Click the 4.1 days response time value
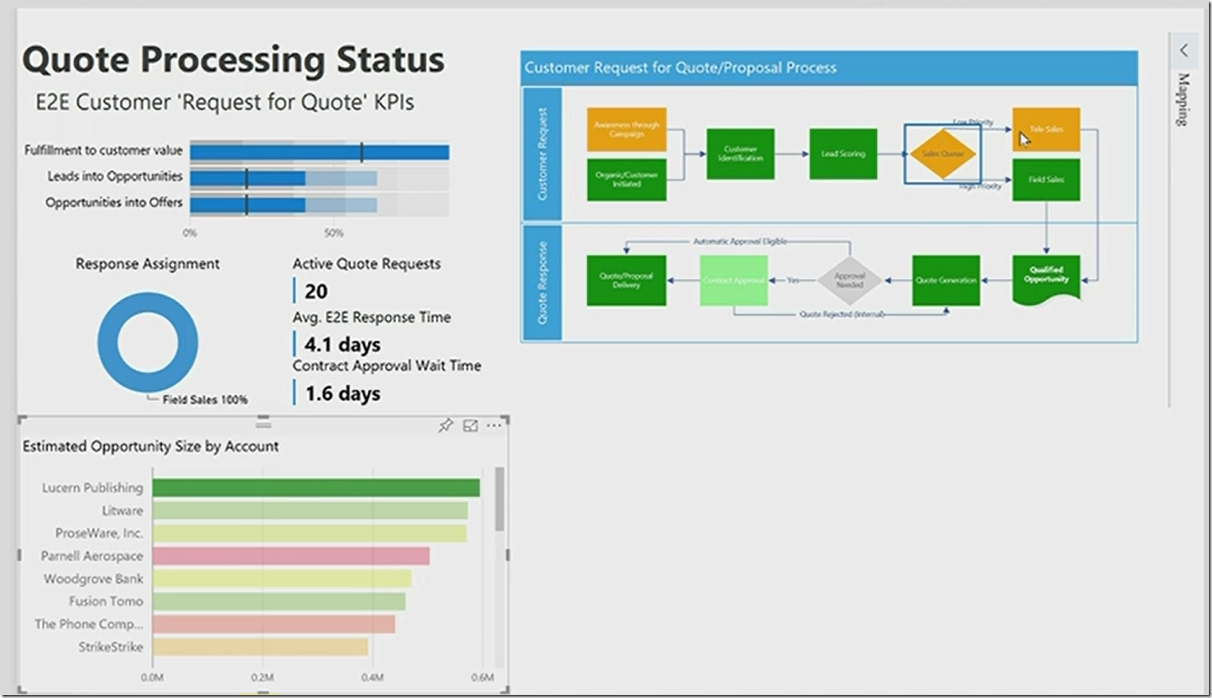1212x698 pixels. 342,345
